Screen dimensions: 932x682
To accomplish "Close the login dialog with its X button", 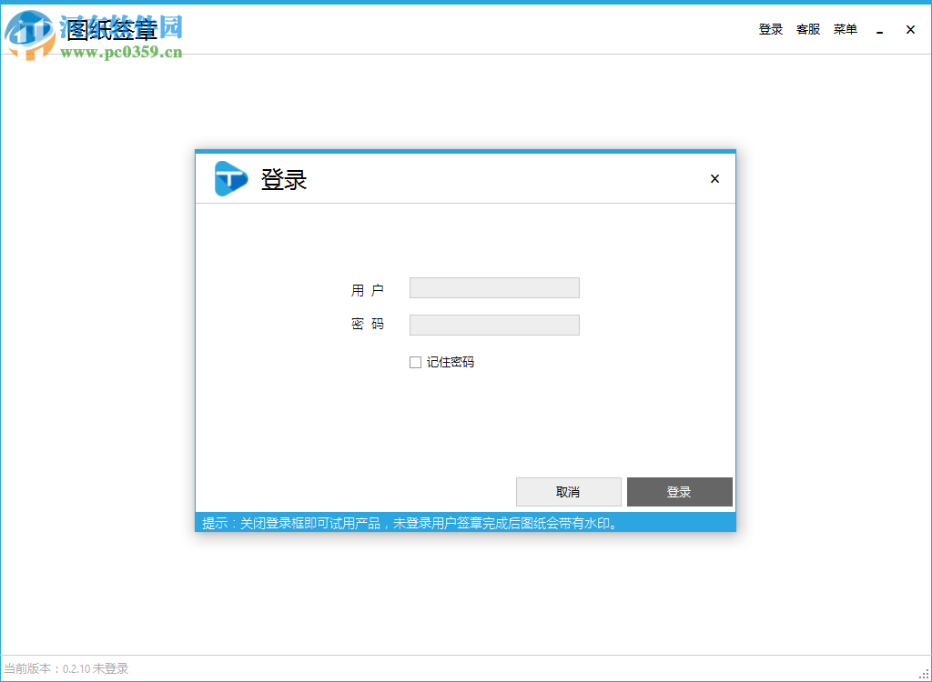I will (x=714, y=178).
